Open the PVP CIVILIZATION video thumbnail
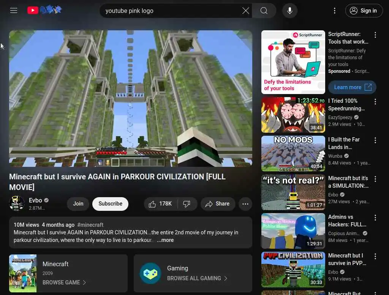 click(293, 270)
